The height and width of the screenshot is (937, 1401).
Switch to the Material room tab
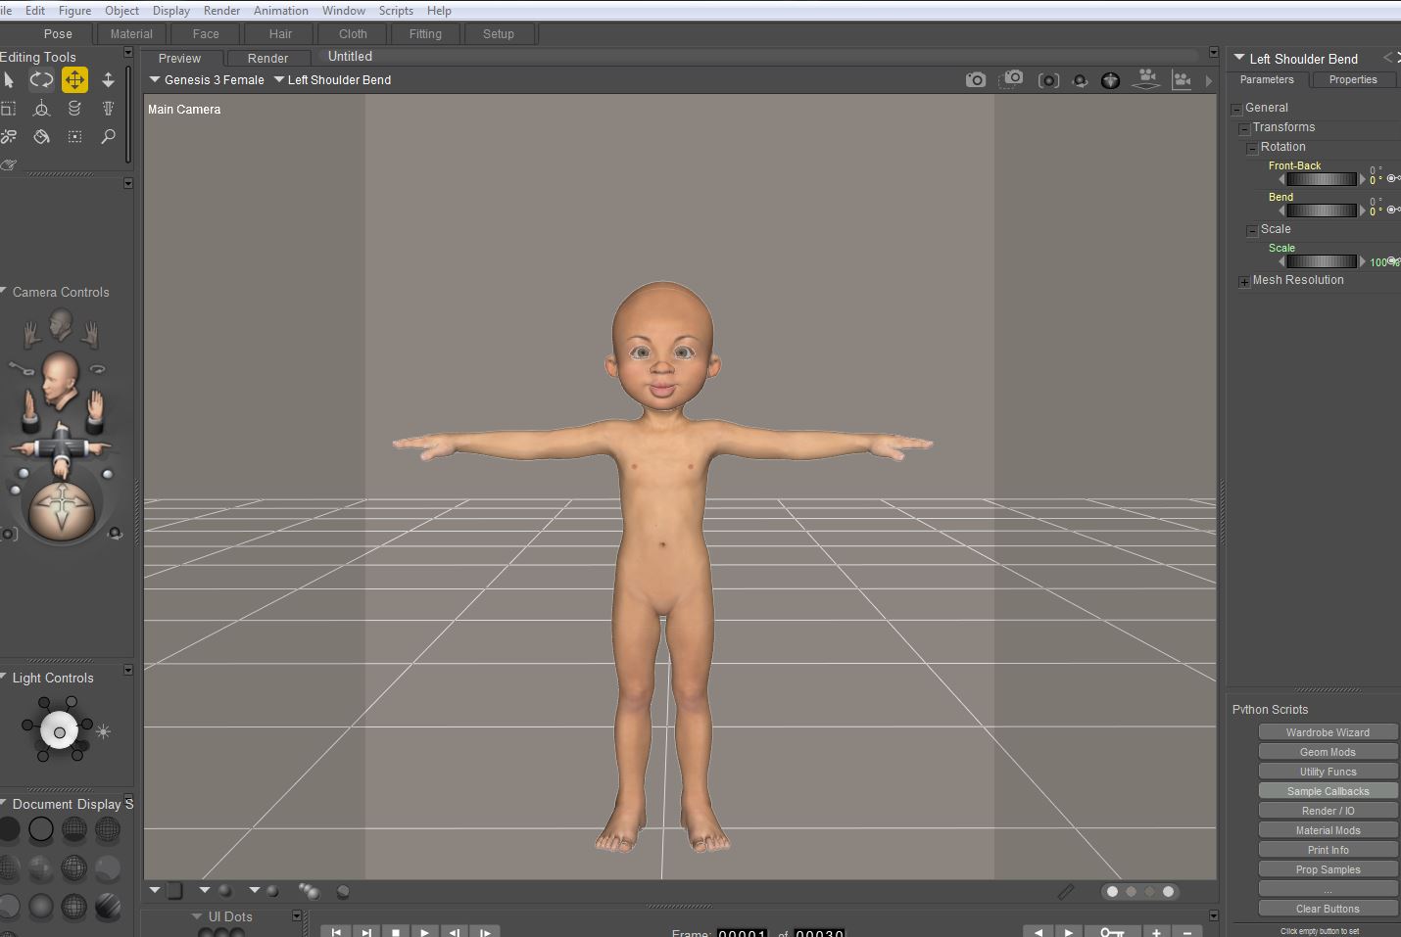(x=131, y=34)
